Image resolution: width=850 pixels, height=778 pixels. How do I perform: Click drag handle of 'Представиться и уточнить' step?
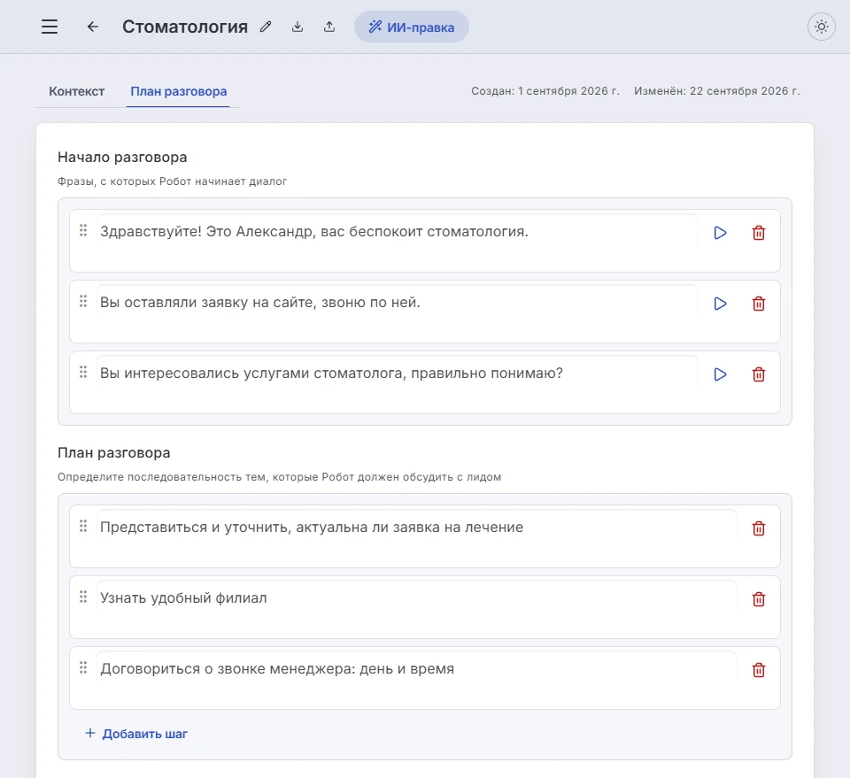(83, 526)
